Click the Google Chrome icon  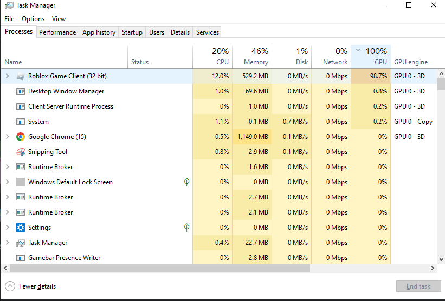[x=21, y=137]
